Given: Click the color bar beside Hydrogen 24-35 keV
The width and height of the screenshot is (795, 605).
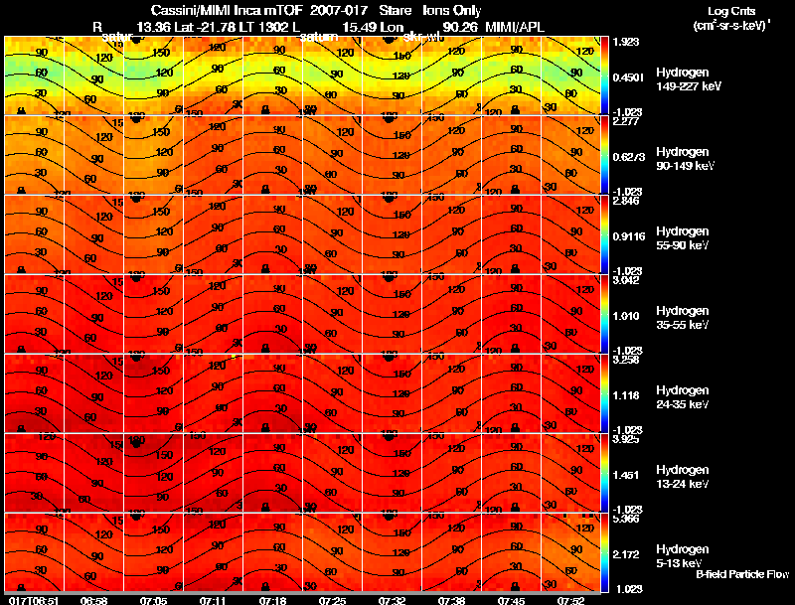Looking at the screenshot, I should 604,393.
